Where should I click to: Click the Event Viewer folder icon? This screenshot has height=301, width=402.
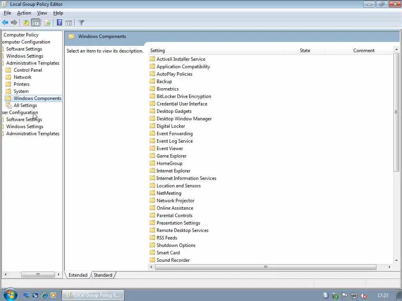point(152,148)
